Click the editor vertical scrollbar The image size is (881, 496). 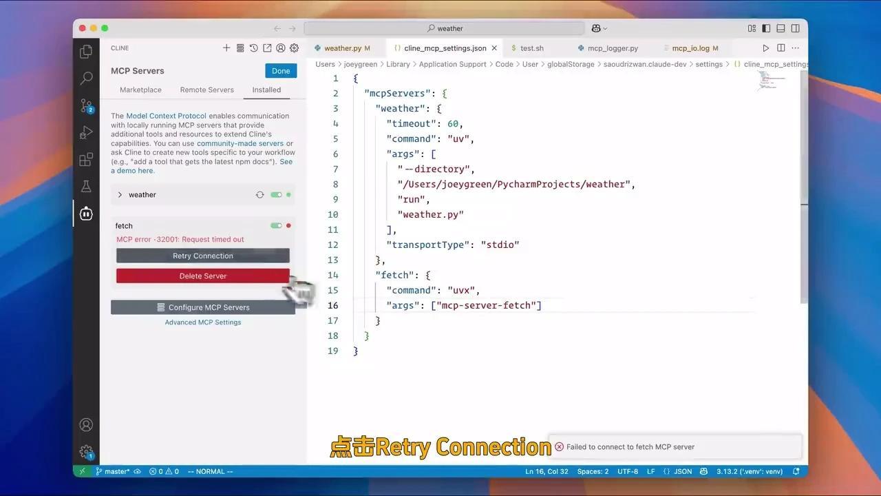(x=804, y=186)
